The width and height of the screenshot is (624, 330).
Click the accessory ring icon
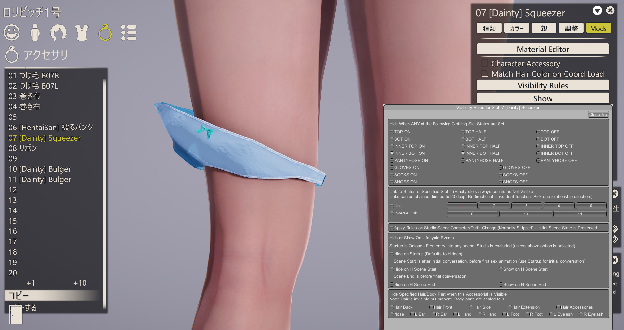click(105, 33)
